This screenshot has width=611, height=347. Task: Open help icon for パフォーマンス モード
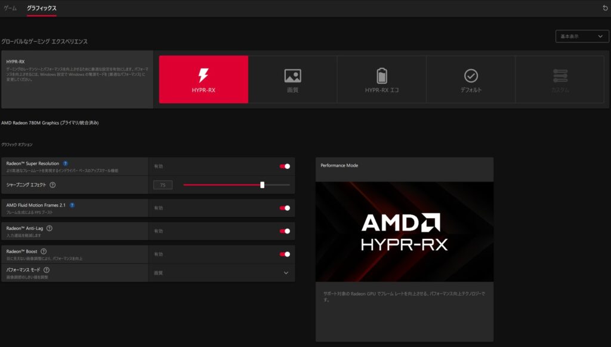[x=47, y=270]
